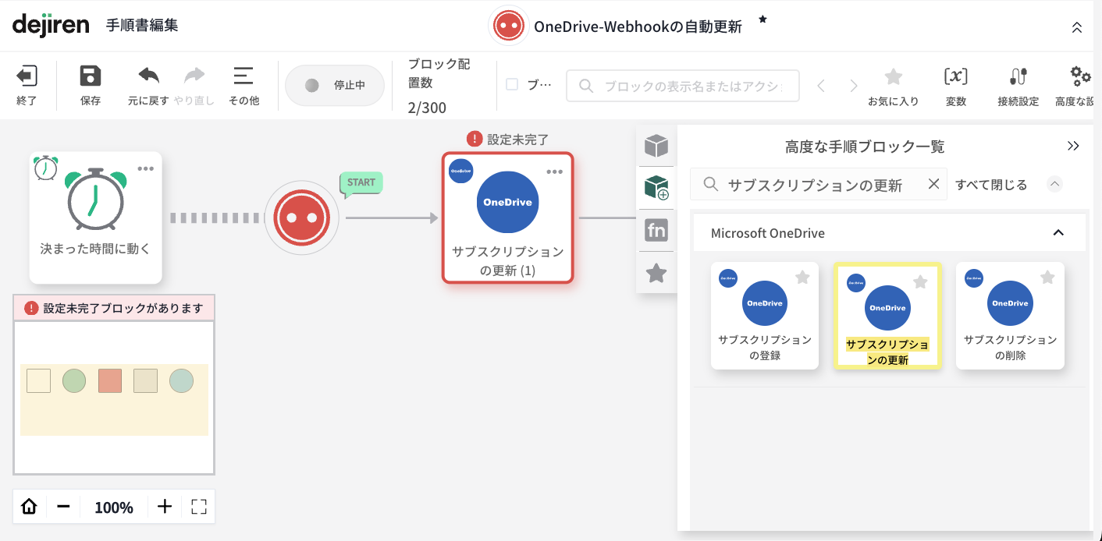The image size is (1102, 541).
Task: Click the 設定未完了 warning above the block
Action: (508, 140)
